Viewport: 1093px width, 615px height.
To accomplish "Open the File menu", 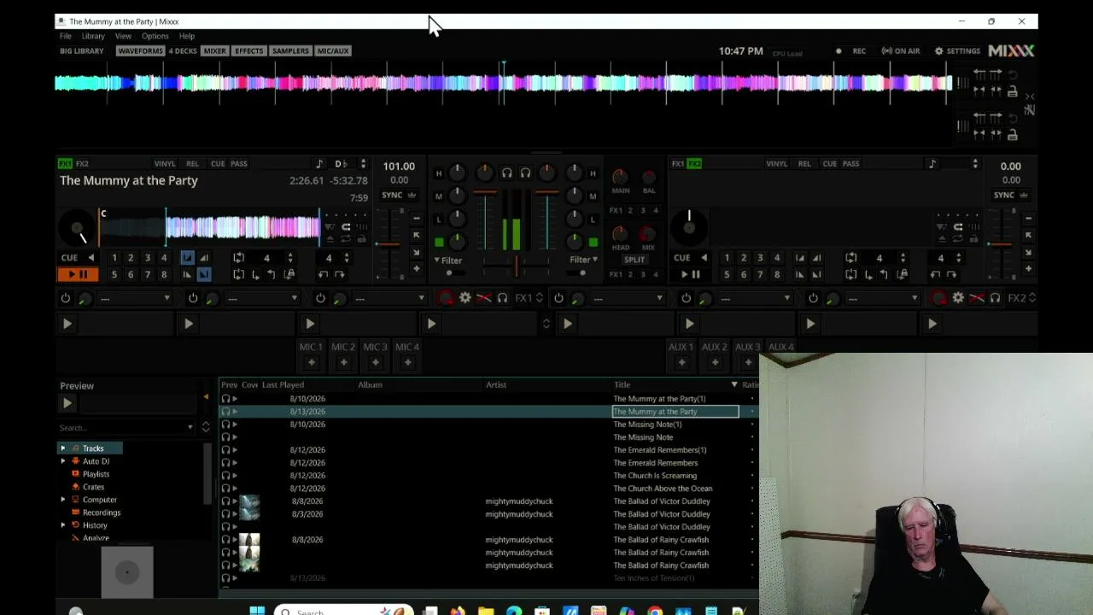I will (x=65, y=36).
